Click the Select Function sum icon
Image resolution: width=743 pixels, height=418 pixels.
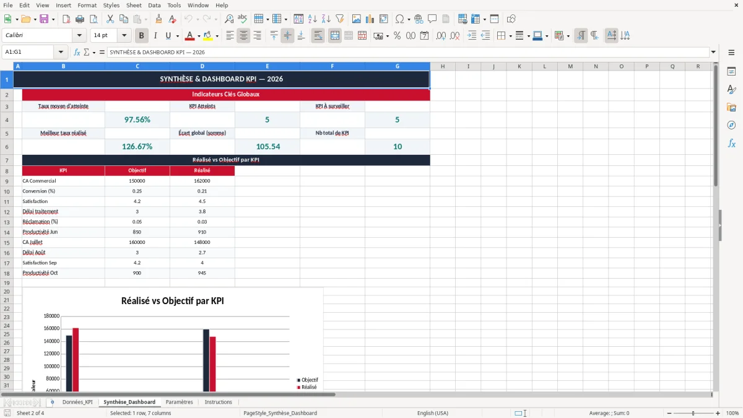click(87, 53)
